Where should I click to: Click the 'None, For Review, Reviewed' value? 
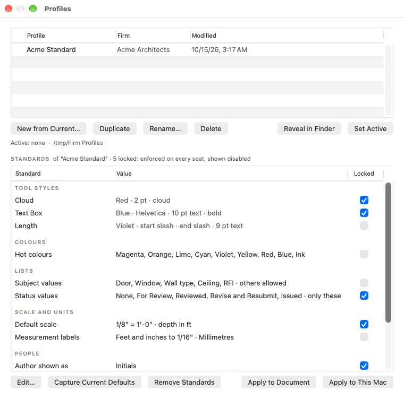coord(228,296)
